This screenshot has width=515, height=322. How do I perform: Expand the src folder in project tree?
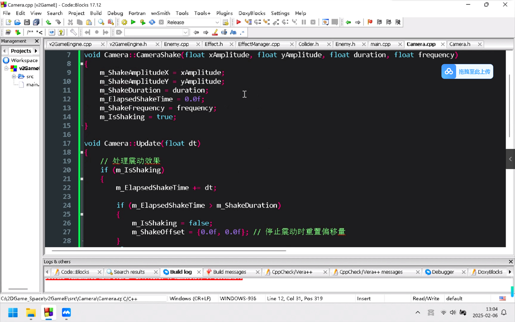pos(14,76)
